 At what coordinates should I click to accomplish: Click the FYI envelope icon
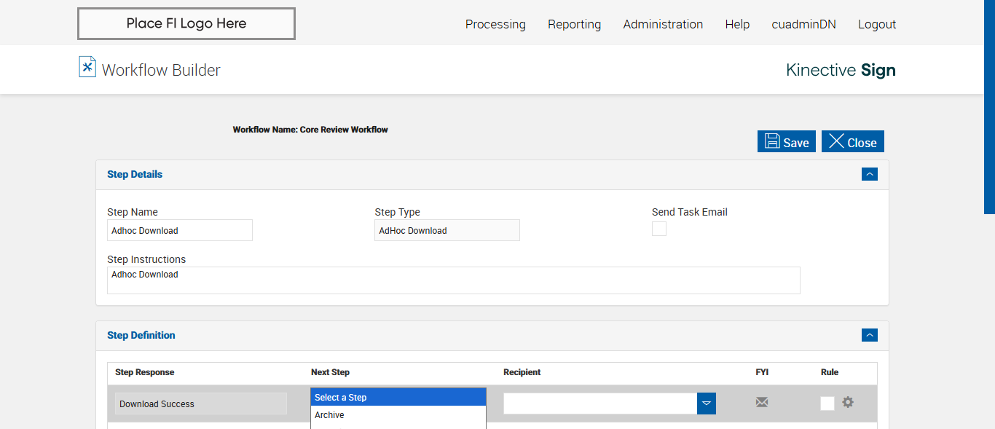[762, 402]
